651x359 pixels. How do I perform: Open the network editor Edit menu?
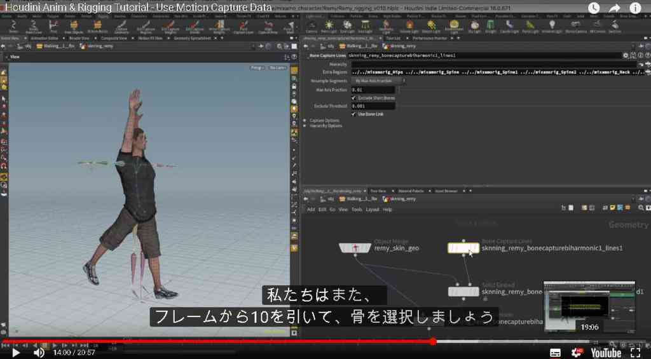(x=322, y=210)
